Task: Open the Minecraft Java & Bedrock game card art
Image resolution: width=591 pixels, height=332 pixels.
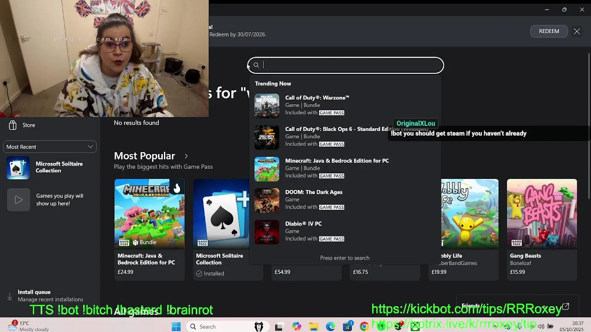Action: pos(150,214)
